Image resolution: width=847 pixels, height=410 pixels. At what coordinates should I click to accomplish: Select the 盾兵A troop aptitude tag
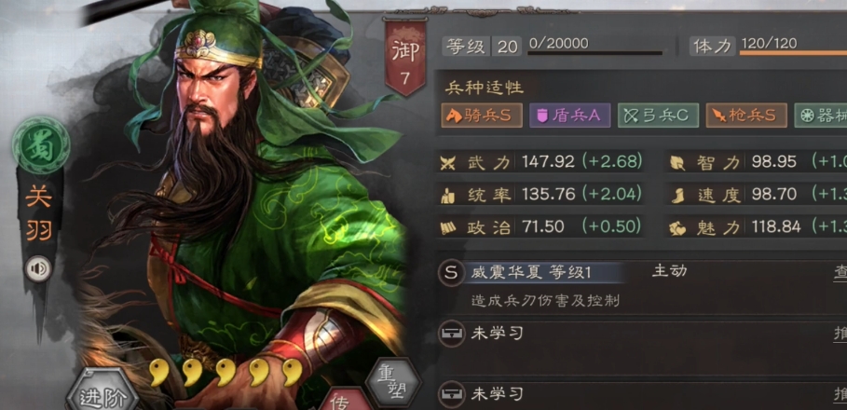pos(570,115)
